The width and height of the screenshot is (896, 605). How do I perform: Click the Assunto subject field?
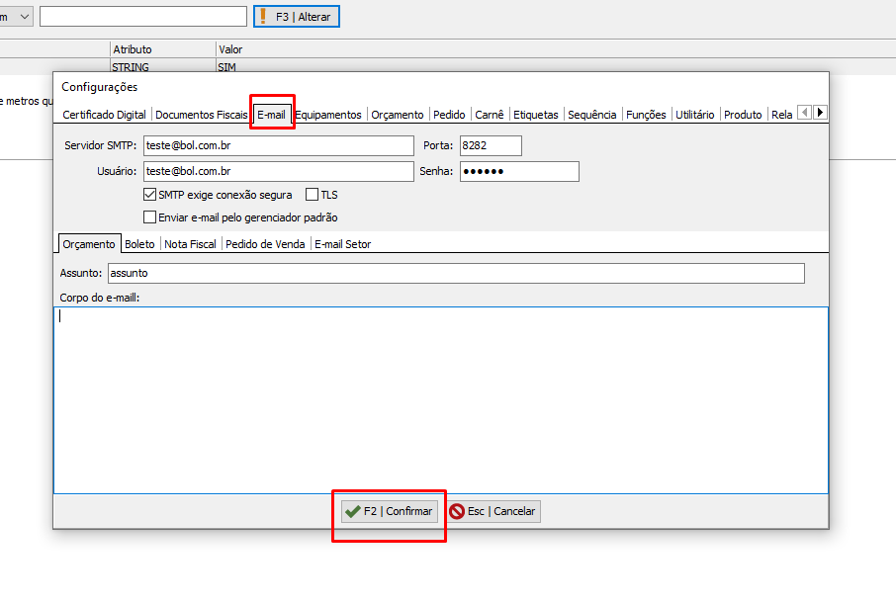click(455, 273)
